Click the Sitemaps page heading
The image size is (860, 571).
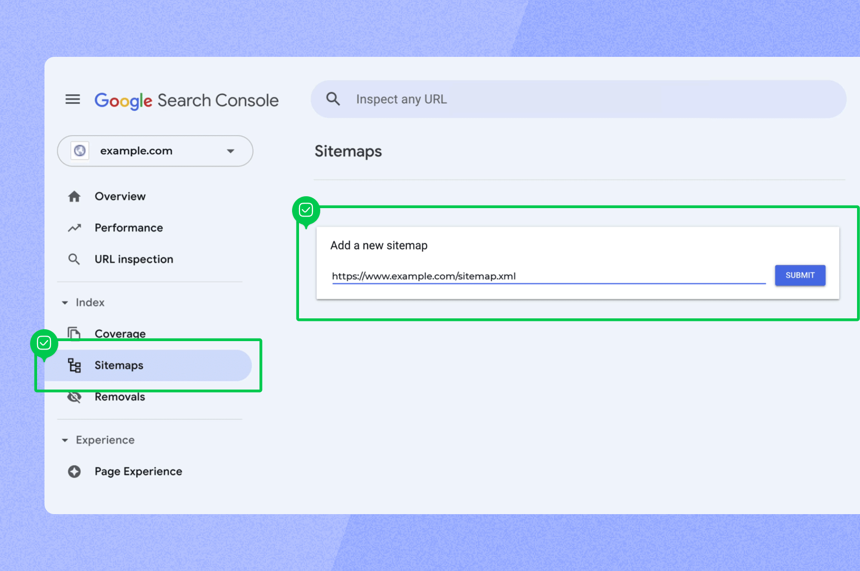pyautogui.click(x=348, y=151)
